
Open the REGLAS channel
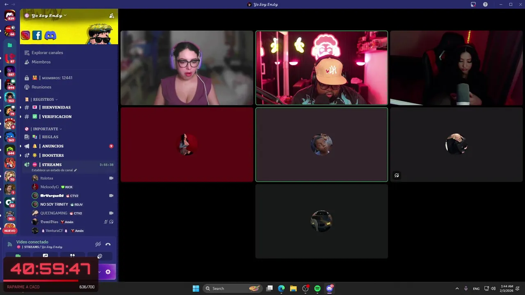pyautogui.click(x=69, y=137)
